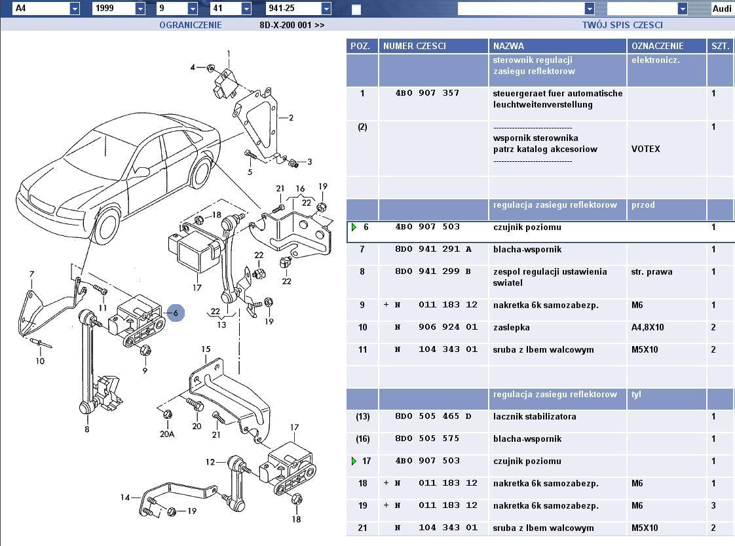Click the highlighted callout 6 in the diagram

coord(176,313)
